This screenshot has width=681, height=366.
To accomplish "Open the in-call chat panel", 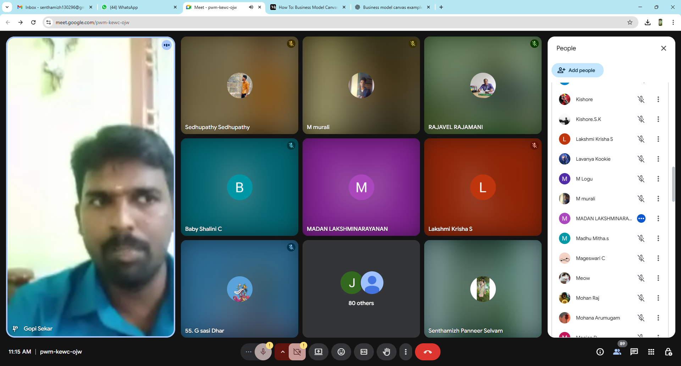I will point(634,352).
